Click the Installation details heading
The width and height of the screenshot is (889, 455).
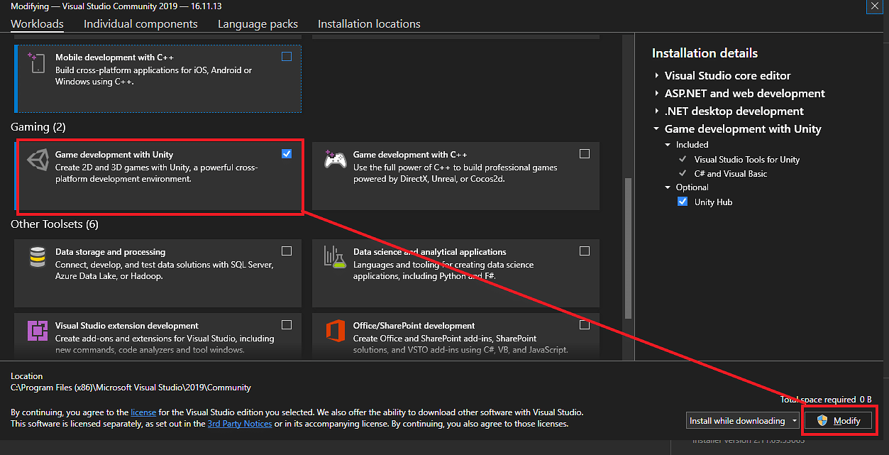pyautogui.click(x=705, y=53)
